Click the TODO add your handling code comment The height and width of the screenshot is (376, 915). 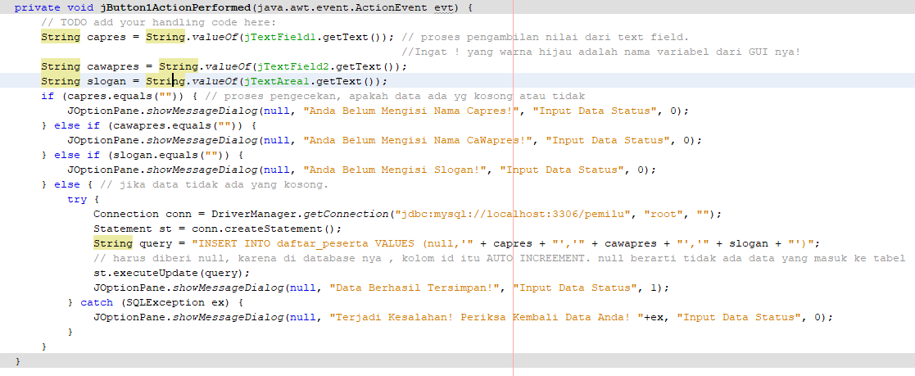(x=158, y=22)
